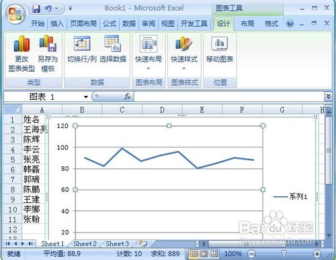Select column G header
336x260 pixels.
282,110
